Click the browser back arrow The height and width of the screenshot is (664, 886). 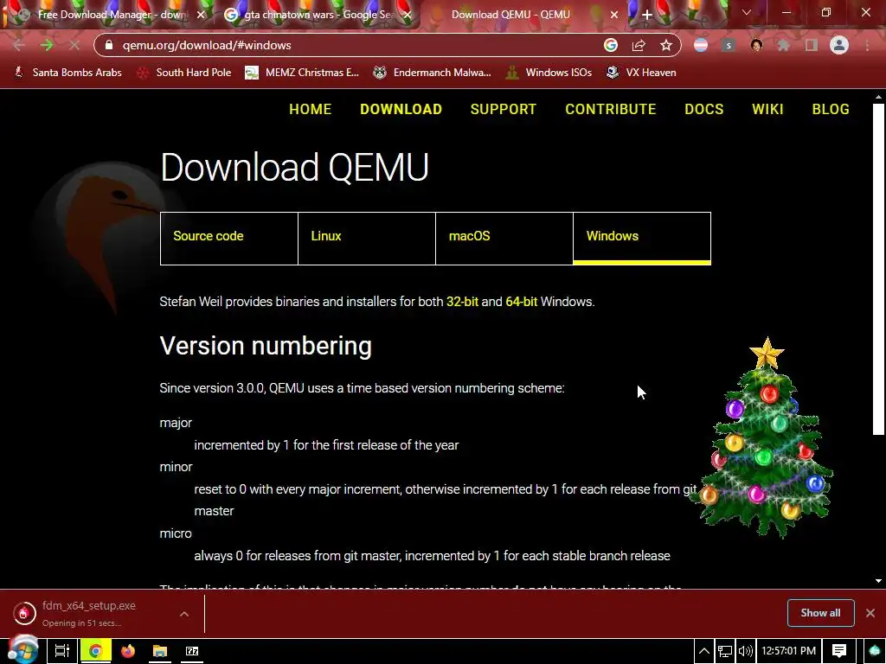(x=19, y=45)
